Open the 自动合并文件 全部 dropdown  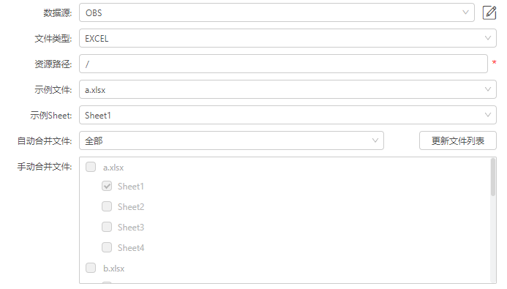tap(231, 140)
